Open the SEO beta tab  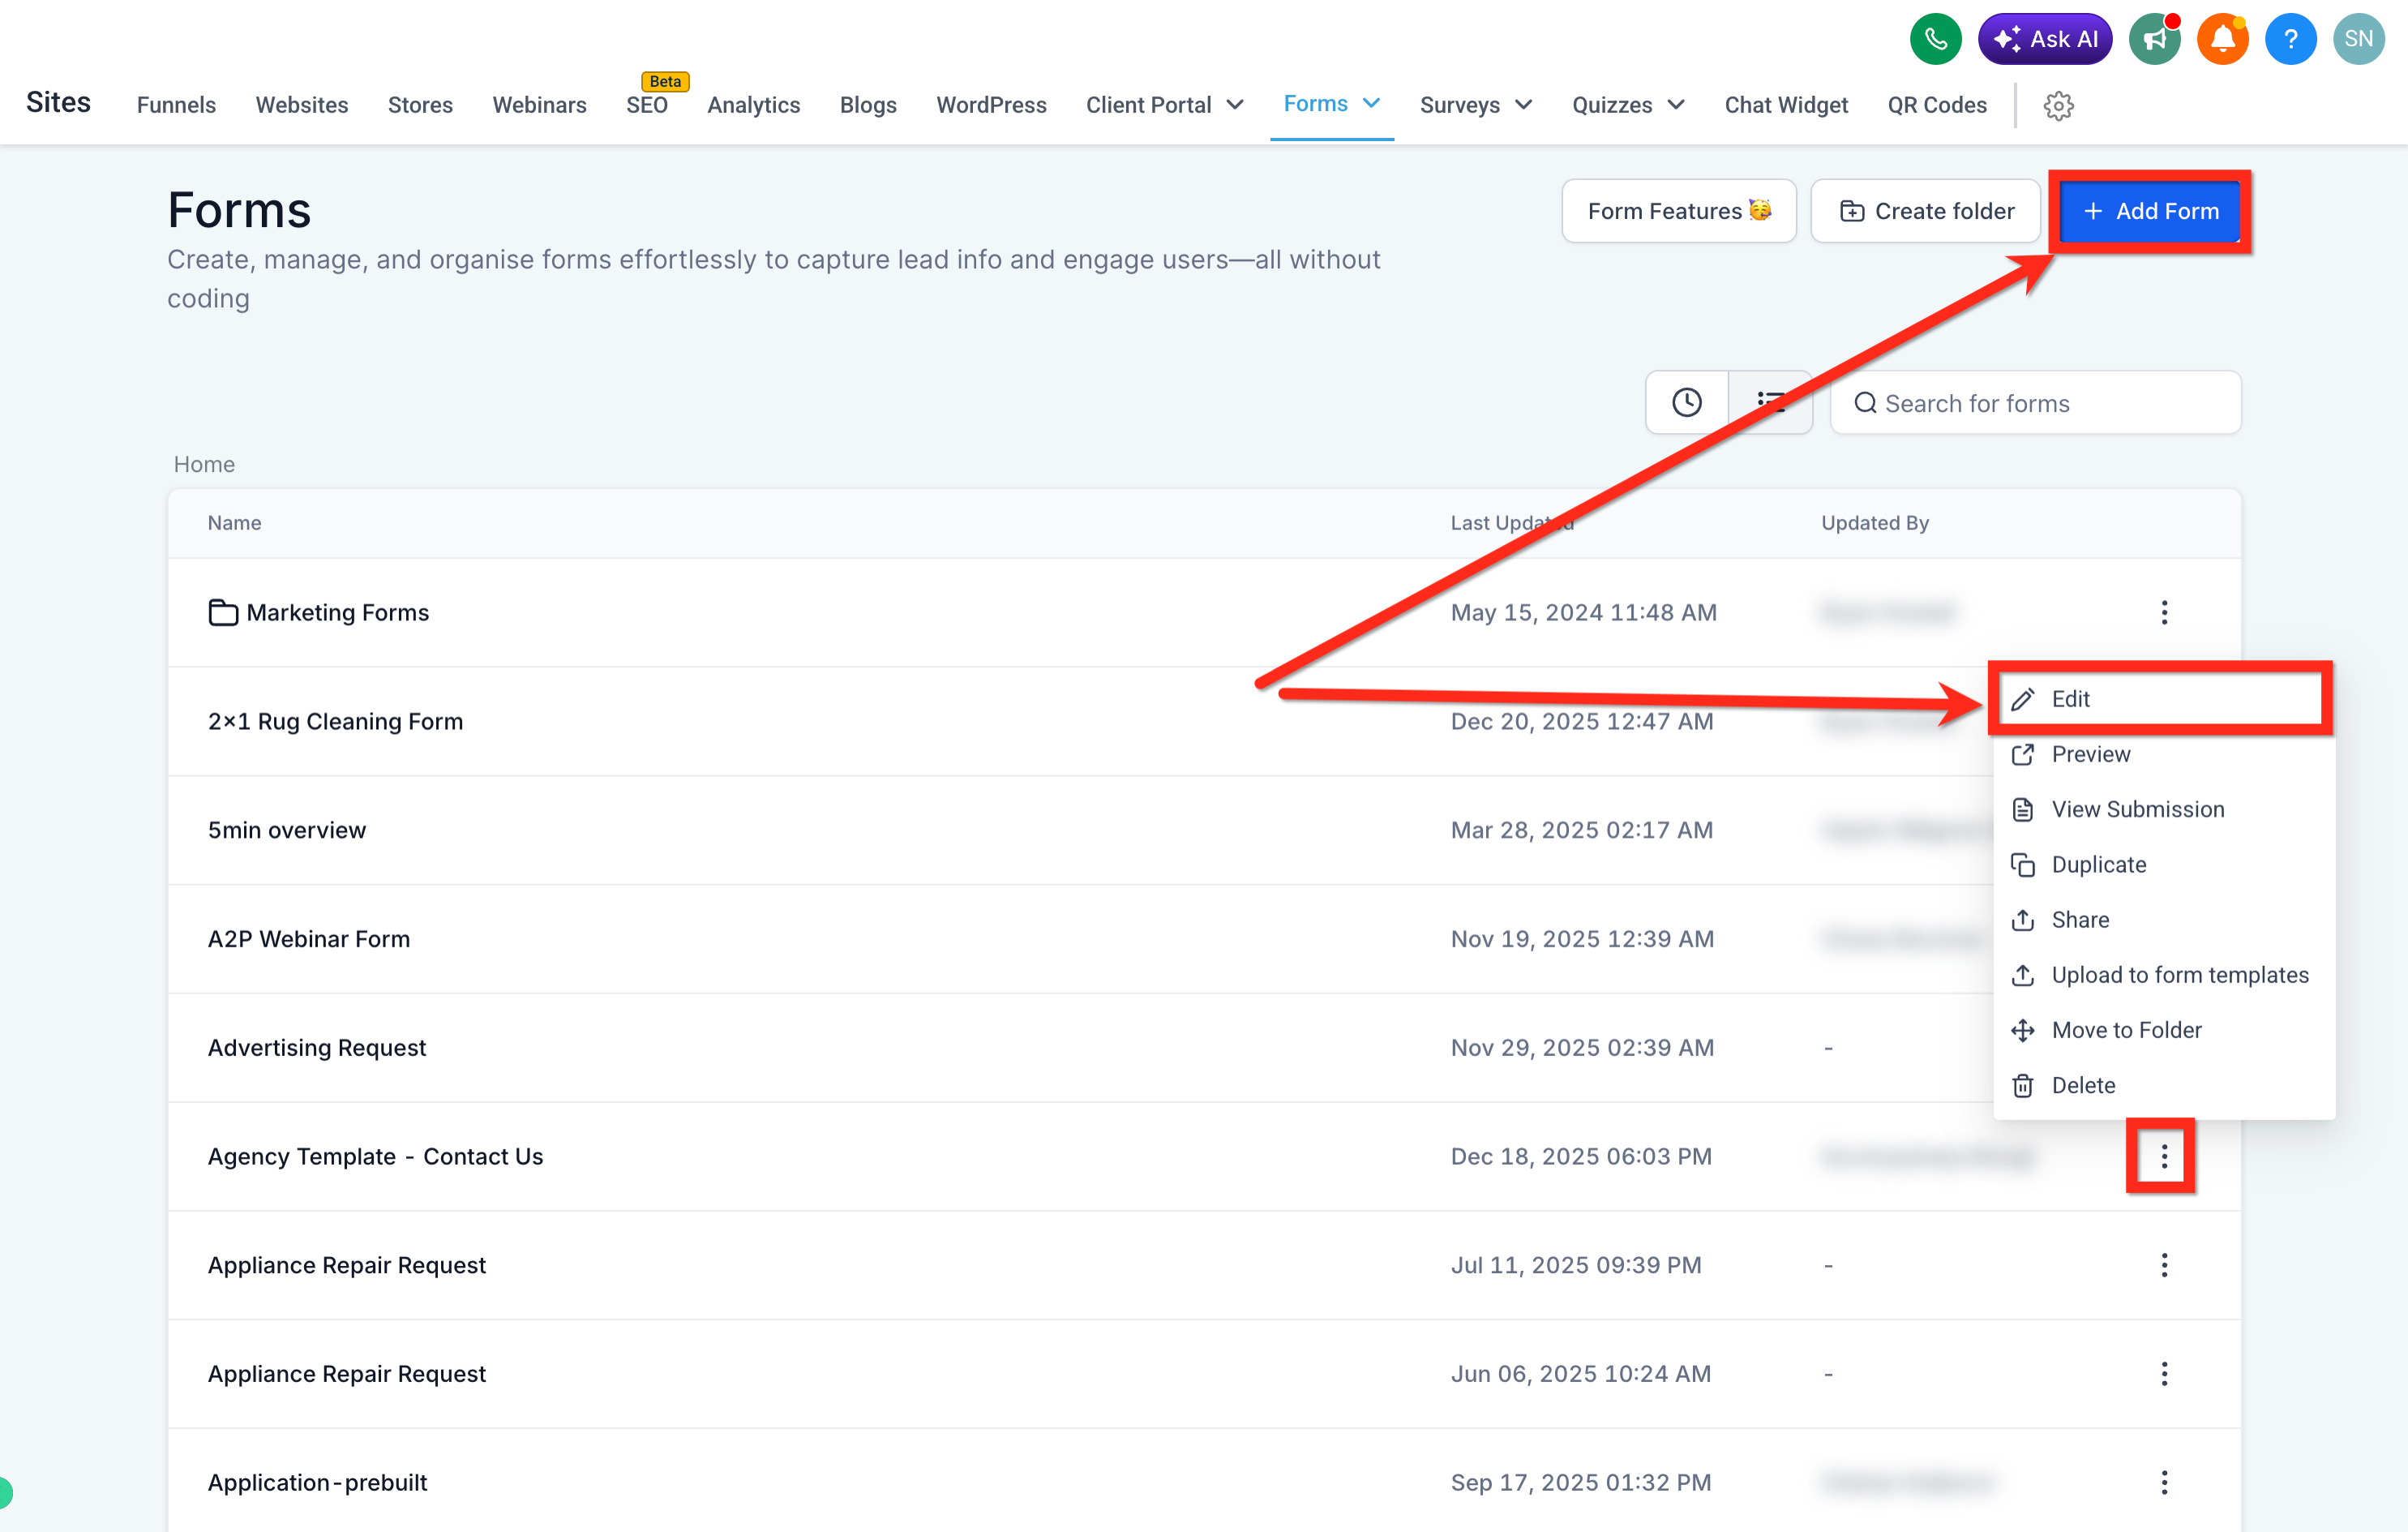click(x=647, y=105)
